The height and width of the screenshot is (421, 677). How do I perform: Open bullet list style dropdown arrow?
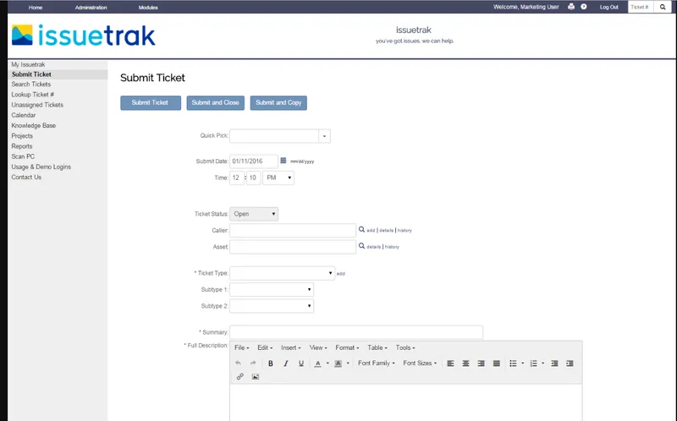pos(523,364)
